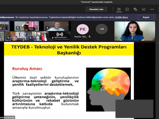Select the bookshelf video tile
The height and width of the screenshot is (119, 159).
pos(5,26)
